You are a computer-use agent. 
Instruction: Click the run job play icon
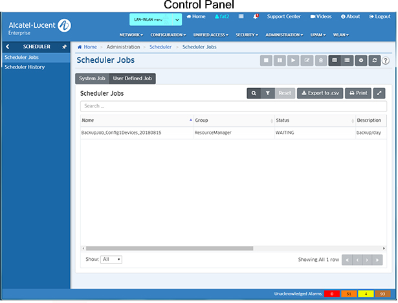(x=293, y=60)
